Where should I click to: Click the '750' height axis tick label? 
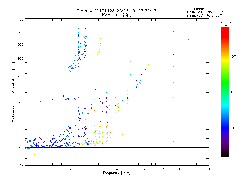20,19
